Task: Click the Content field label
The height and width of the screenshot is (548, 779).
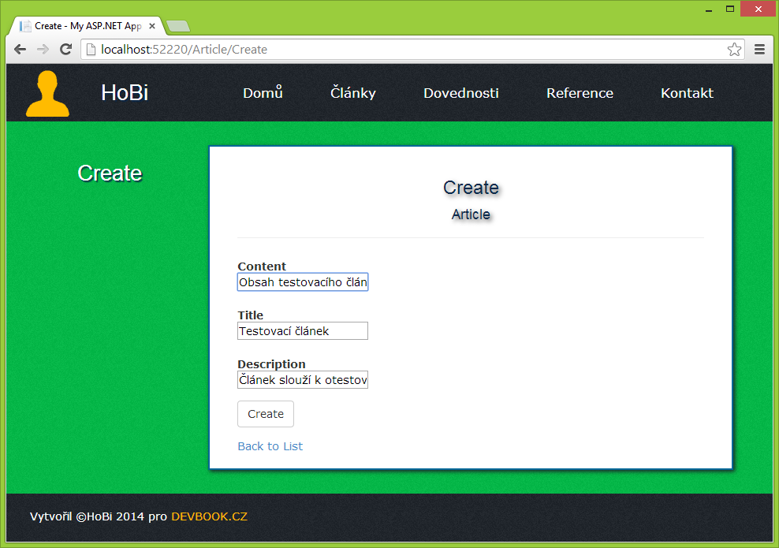Action: tap(262, 267)
